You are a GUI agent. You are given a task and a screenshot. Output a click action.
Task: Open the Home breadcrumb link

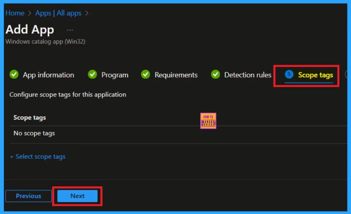coord(15,13)
